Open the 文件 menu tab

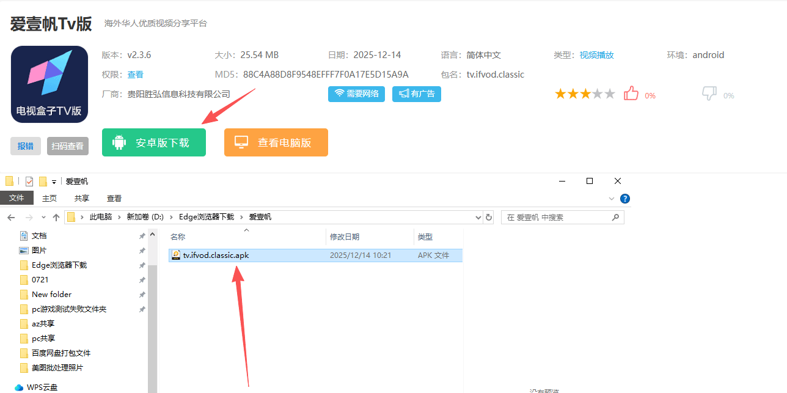click(x=16, y=198)
